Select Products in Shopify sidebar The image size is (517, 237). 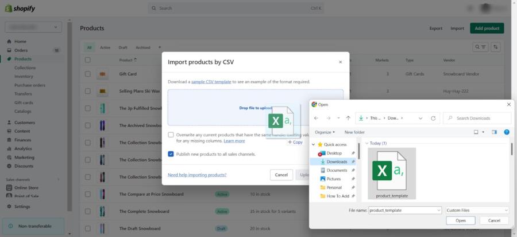(x=23, y=59)
